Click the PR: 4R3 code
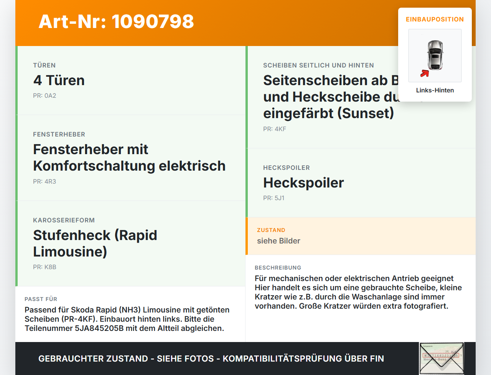The image size is (491, 375). pyautogui.click(x=44, y=181)
